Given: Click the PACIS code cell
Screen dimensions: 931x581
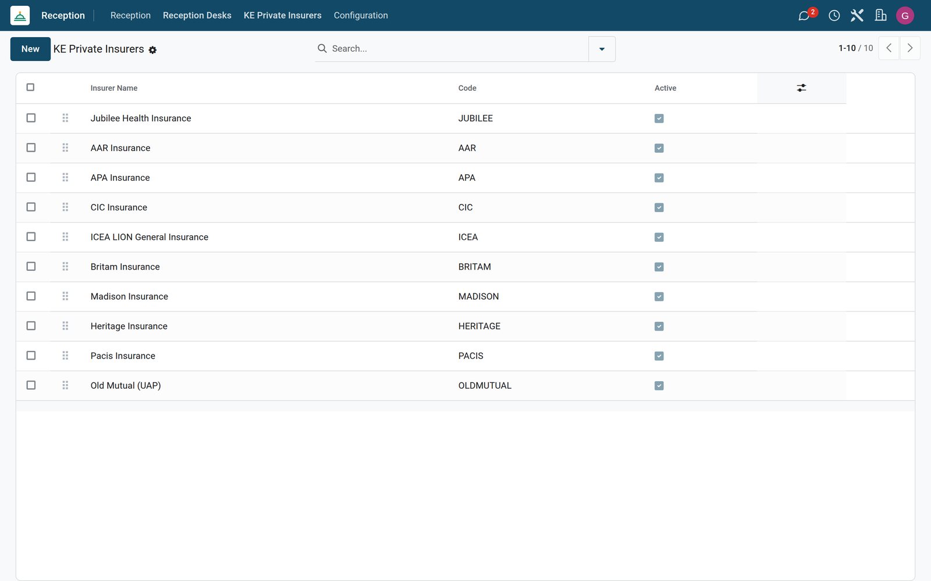Looking at the screenshot, I should 470,356.
